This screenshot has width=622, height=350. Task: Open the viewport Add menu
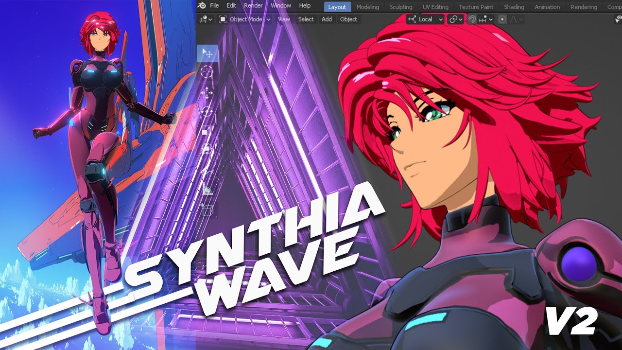(327, 19)
